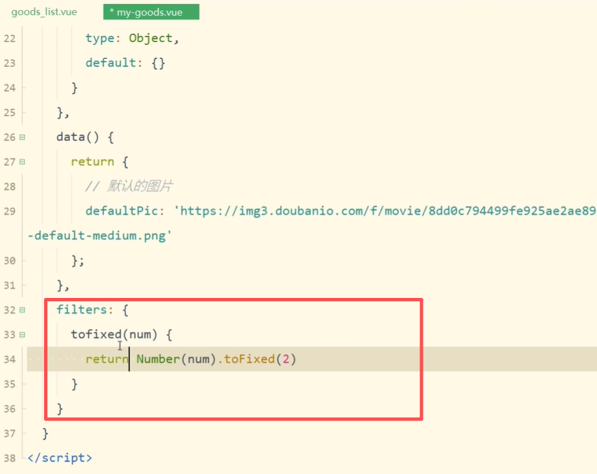Switch to the goods_list.vue tab
The width and height of the screenshot is (597, 474).
[44, 12]
